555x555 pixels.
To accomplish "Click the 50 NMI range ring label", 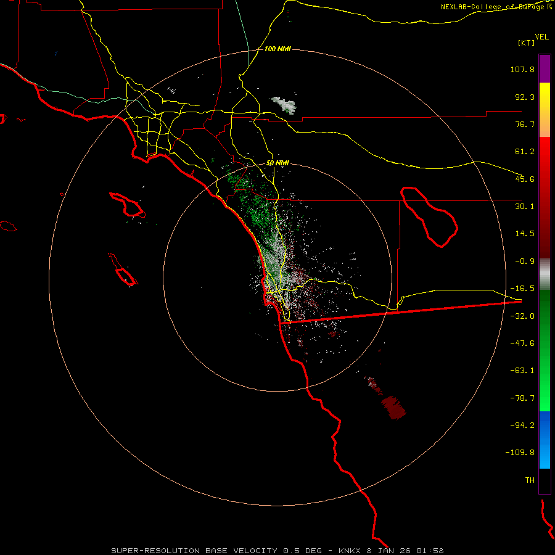I will tap(277, 163).
